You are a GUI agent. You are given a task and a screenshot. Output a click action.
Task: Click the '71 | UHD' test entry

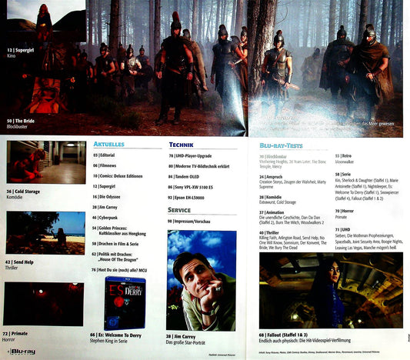[x=342, y=229]
